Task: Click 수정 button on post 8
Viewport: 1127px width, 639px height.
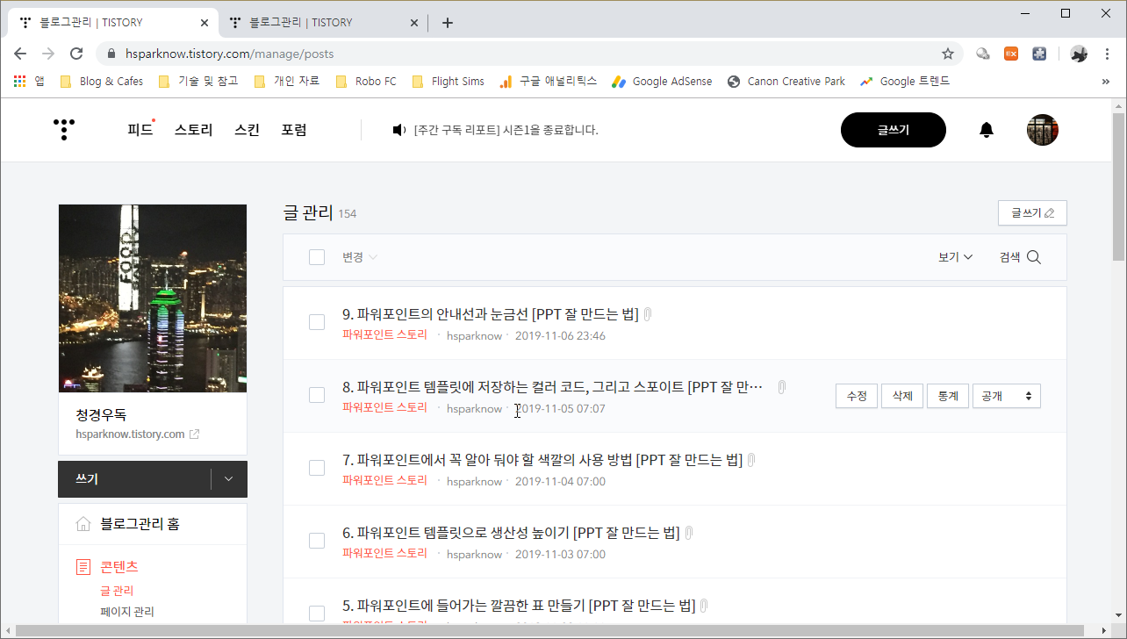Action: tap(857, 396)
